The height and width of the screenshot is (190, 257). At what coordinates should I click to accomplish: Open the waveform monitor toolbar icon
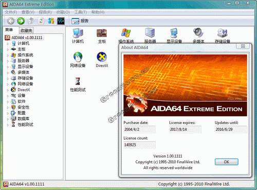click(x=61, y=21)
